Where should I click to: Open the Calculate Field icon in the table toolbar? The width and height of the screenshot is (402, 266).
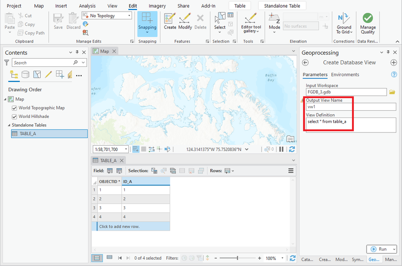click(119, 171)
